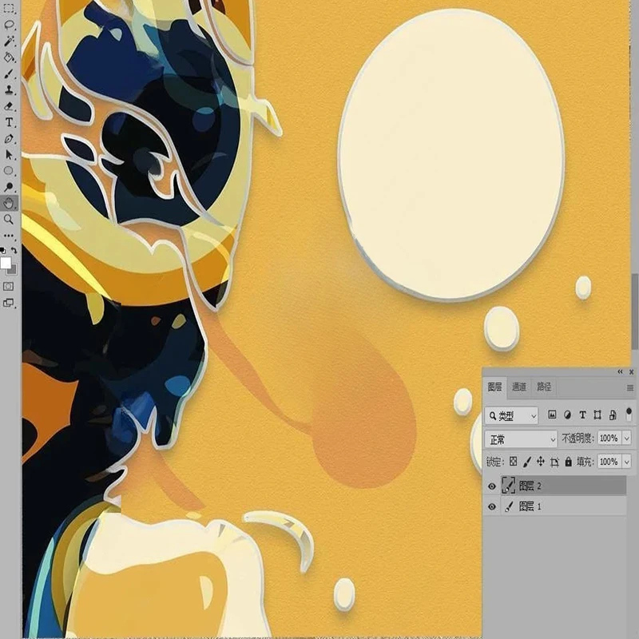
Task: Select the Rectangular Marquee tool
Action: (9, 9)
